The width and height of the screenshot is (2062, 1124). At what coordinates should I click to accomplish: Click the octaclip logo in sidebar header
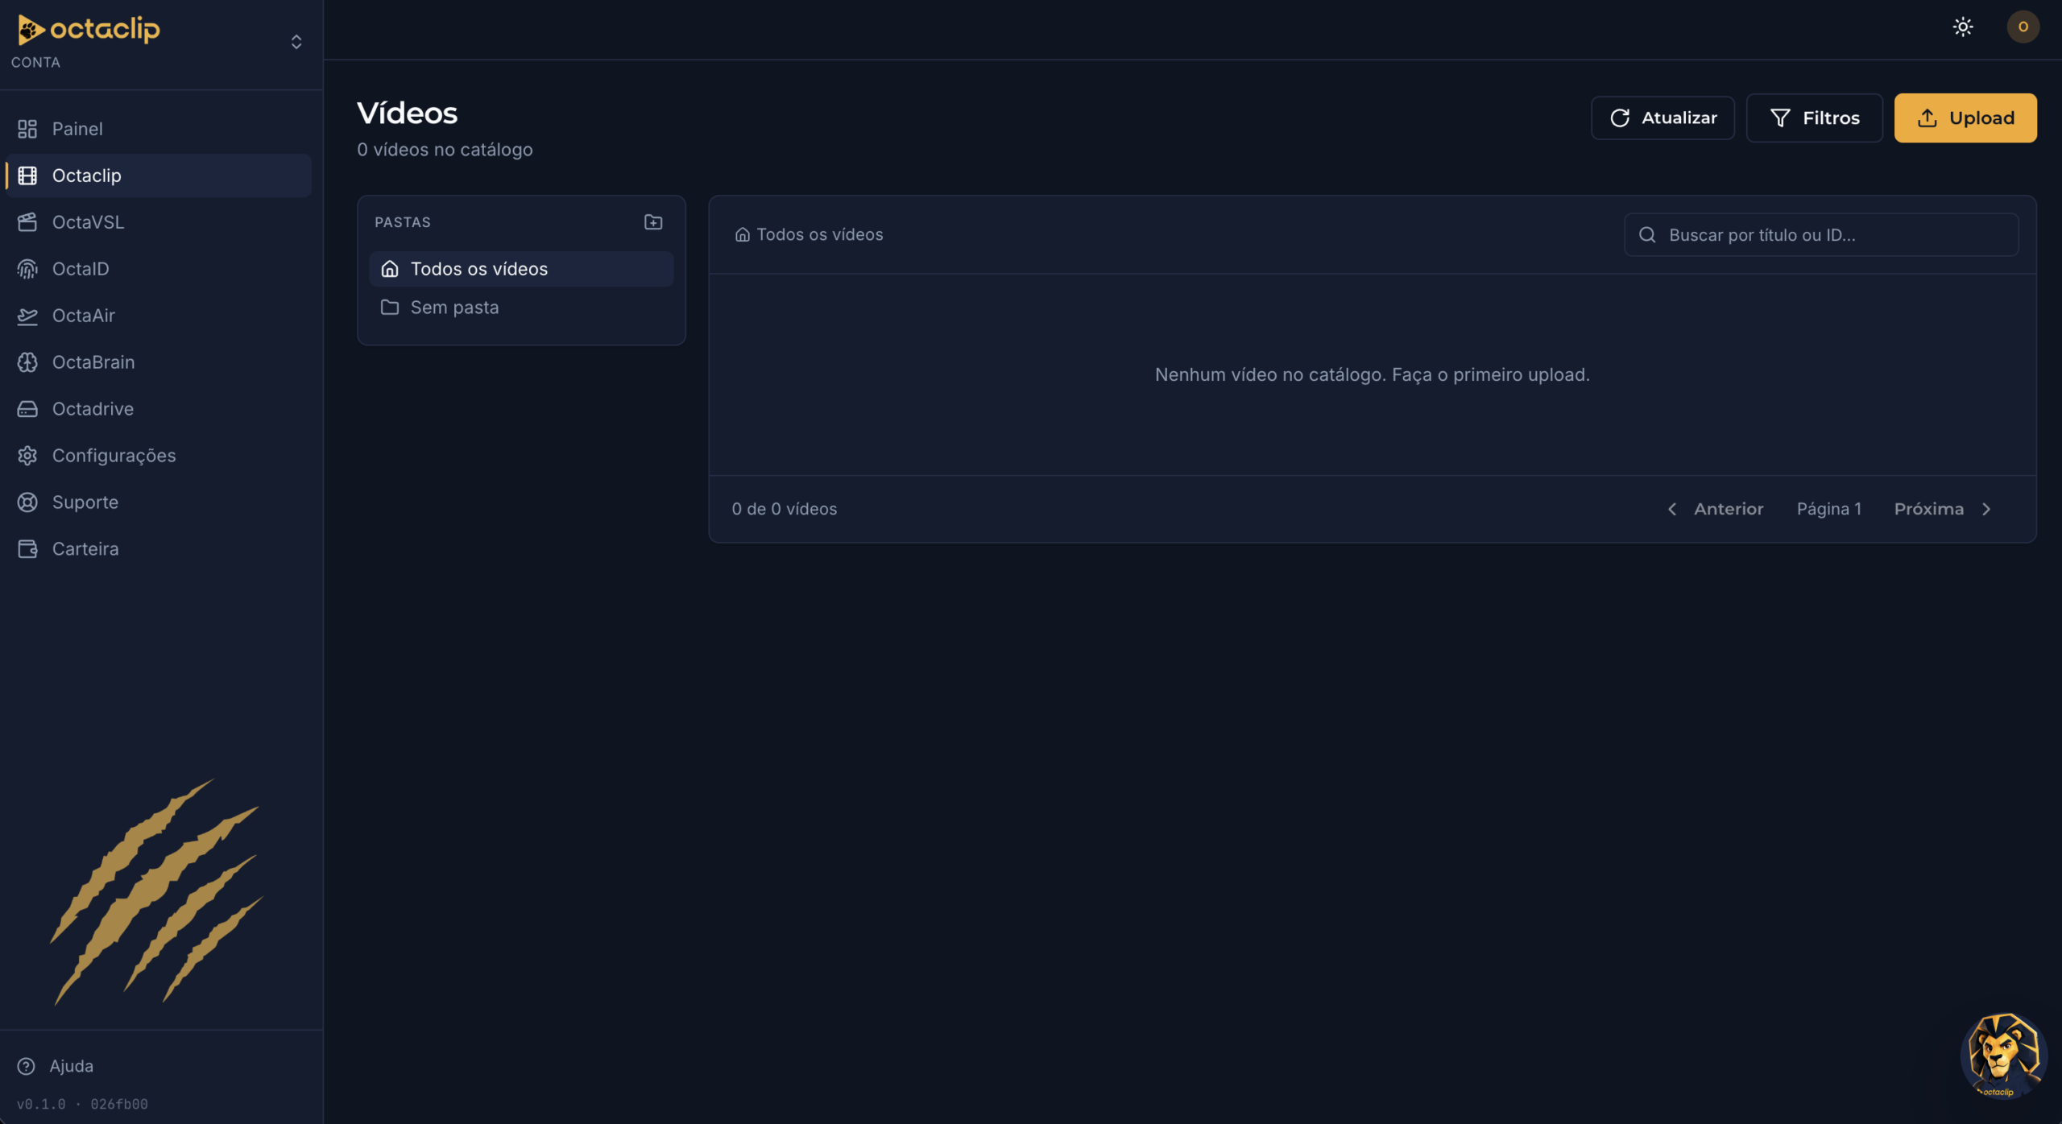pos(89,30)
